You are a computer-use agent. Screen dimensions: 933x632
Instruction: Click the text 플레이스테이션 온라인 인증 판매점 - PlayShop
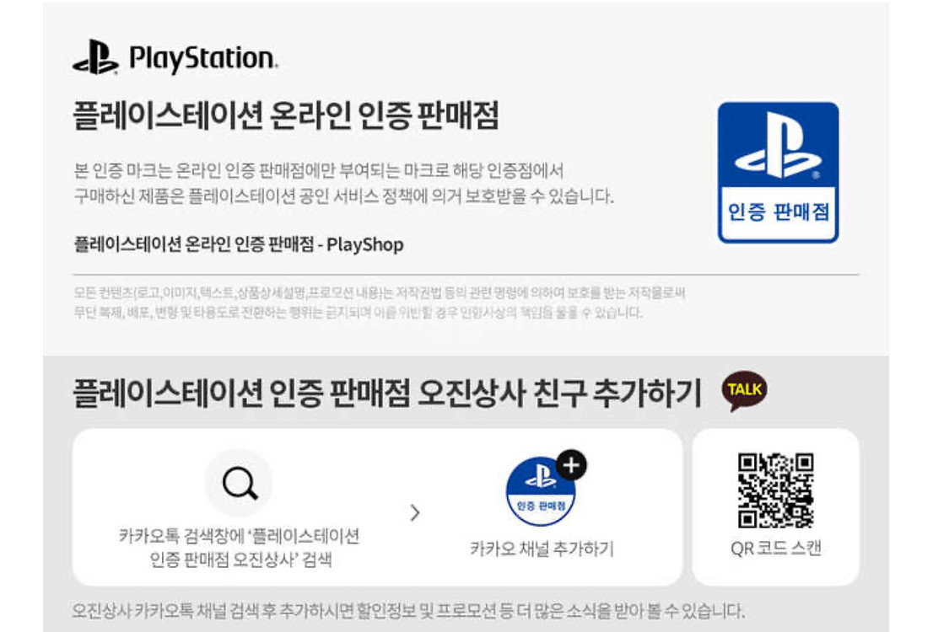pyautogui.click(x=239, y=244)
